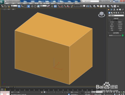The height and width of the screenshot is (95, 125).
Task: Open the reference coordinate system dropdown
Action: click(x=43, y=6)
